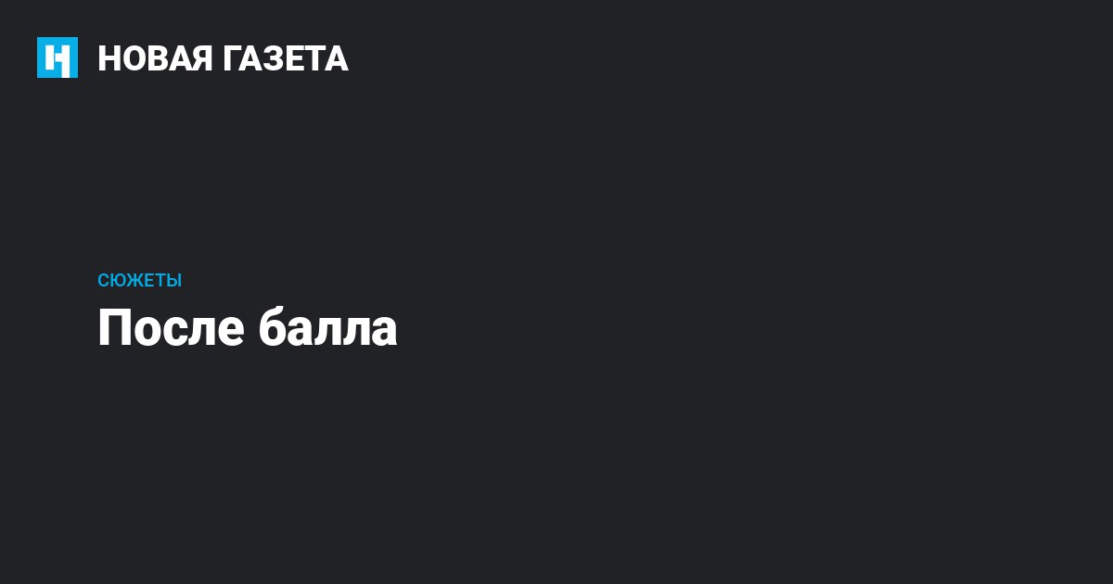Click the headline После балла
This screenshot has width=1113, height=584.
(247, 328)
